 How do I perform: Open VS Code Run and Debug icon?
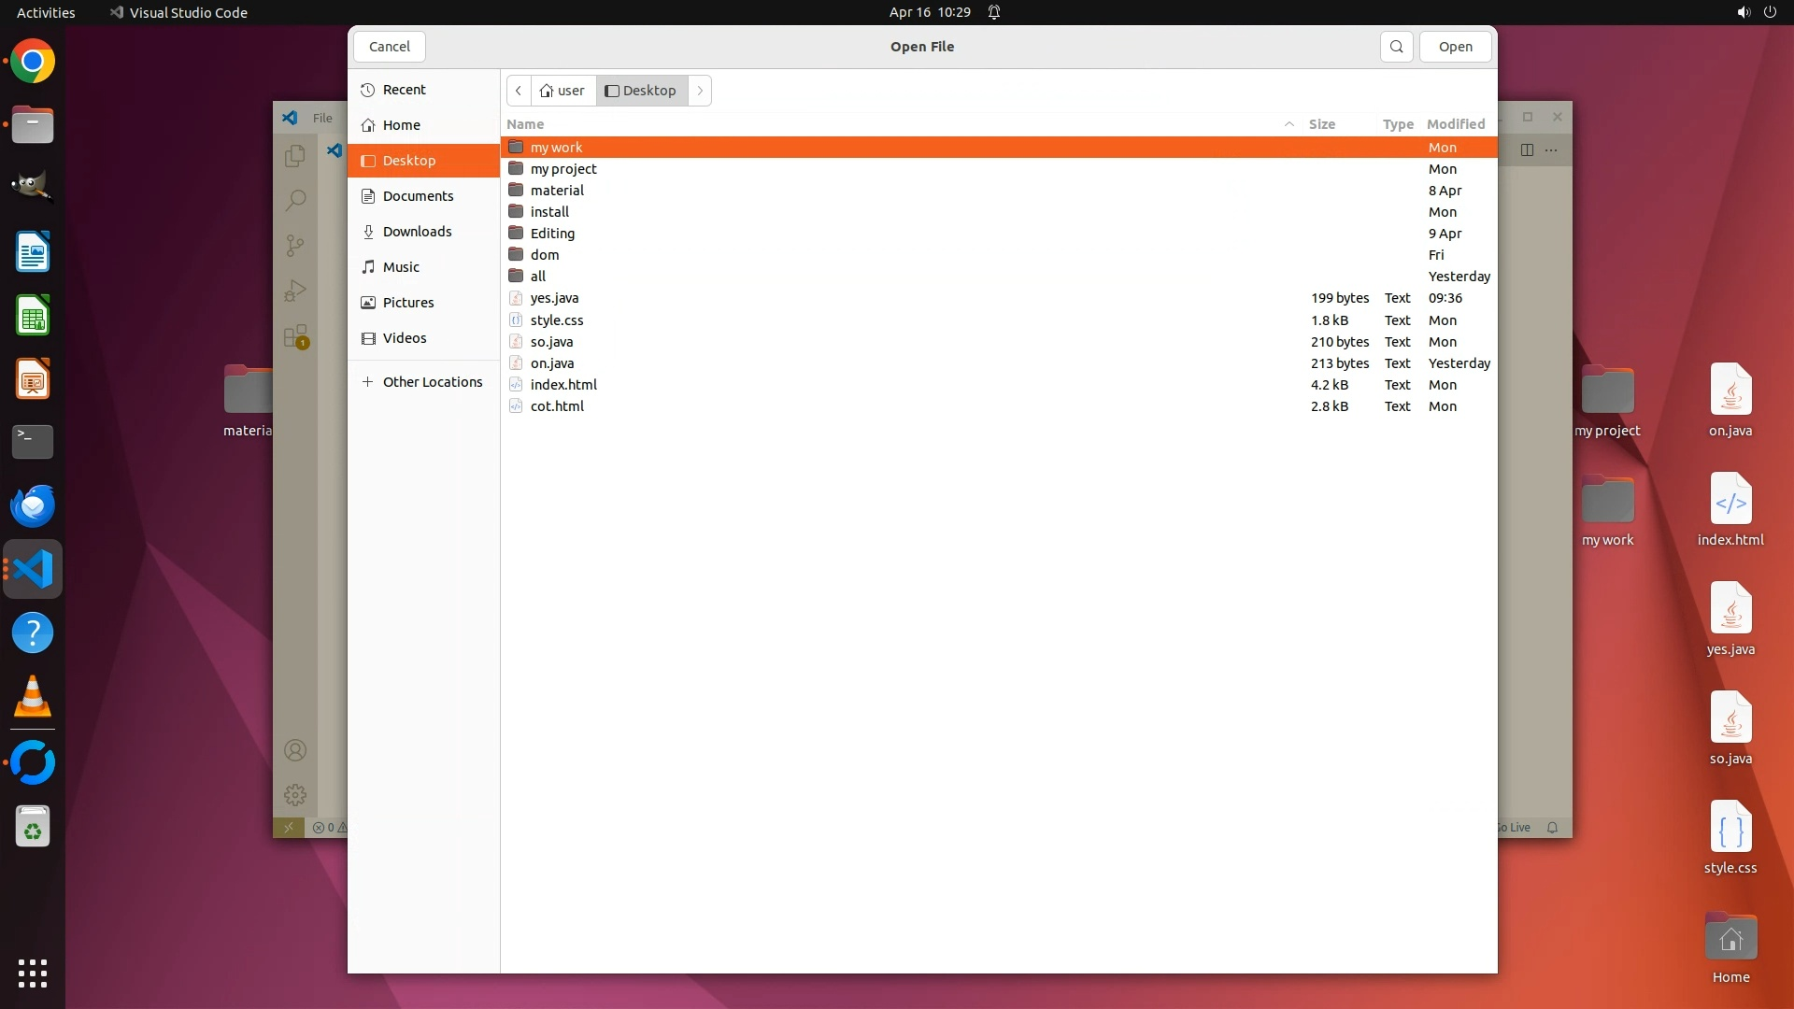pyautogui.click(x=295, y=291)
